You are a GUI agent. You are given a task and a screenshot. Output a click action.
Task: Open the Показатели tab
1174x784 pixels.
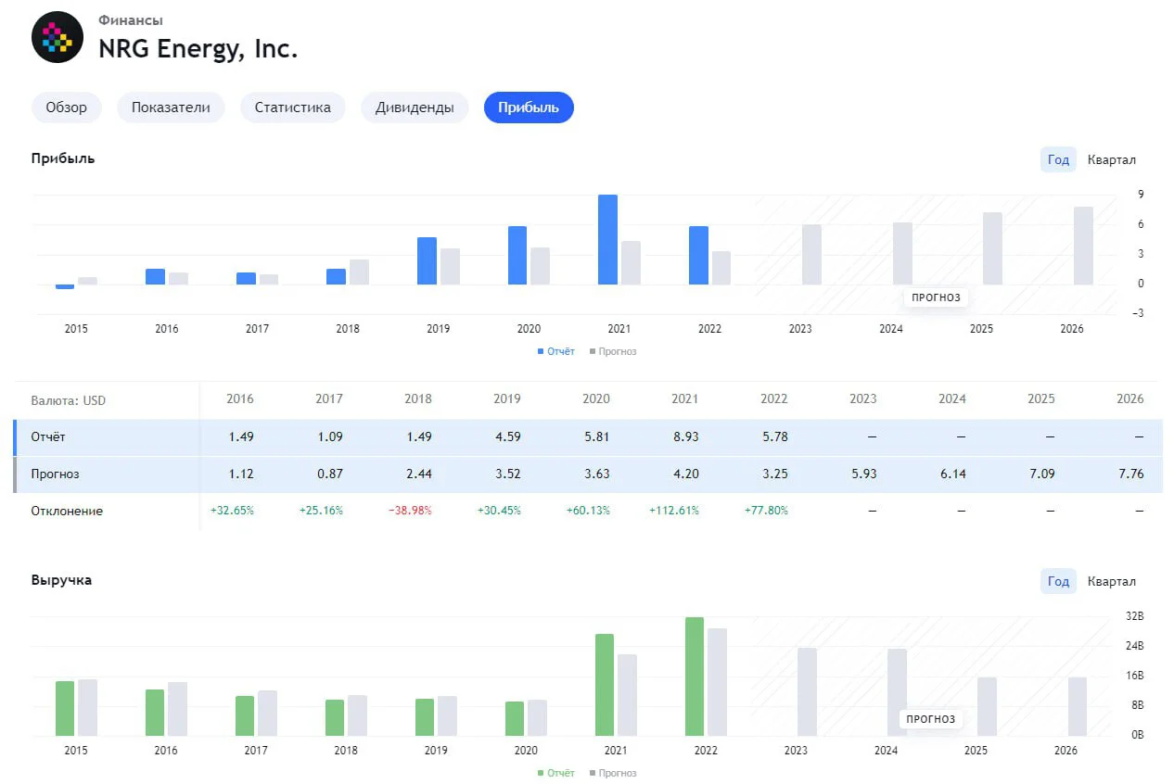tap(171, 107)
